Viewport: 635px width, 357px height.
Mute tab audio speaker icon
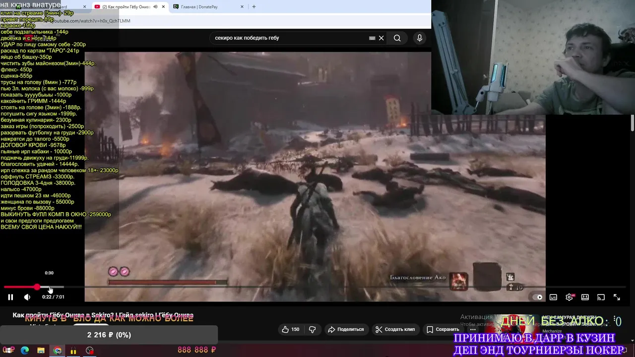(156, 7)
